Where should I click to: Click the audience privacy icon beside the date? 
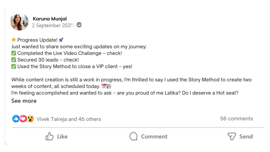79,25
